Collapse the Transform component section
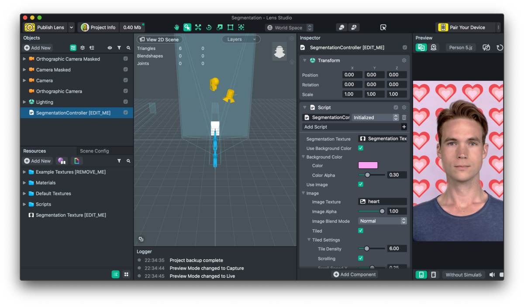 pos(305,61)
